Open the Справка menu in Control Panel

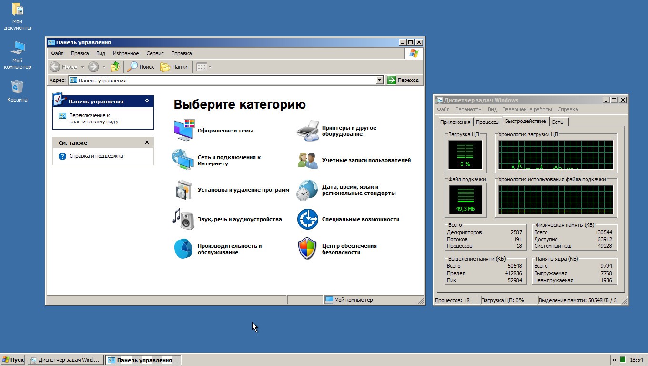(181, 53)
